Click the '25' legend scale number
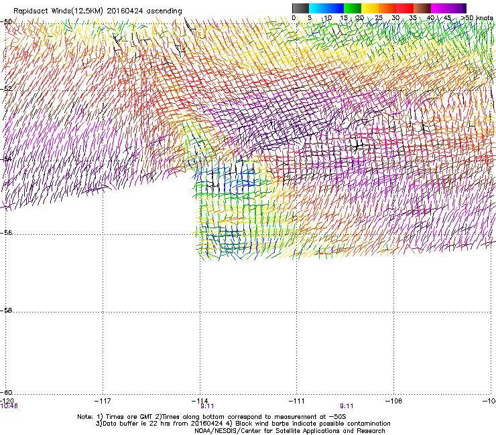The width and height of the screenshot is (496, 435). (x=379, y=17)
